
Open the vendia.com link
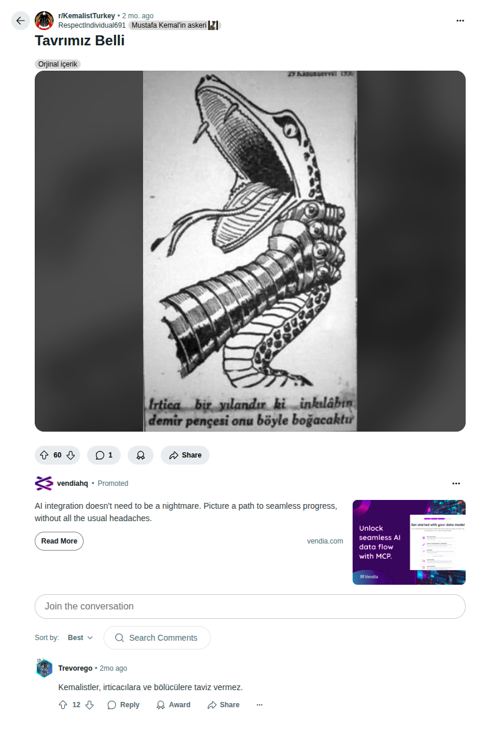pos(325,541)
